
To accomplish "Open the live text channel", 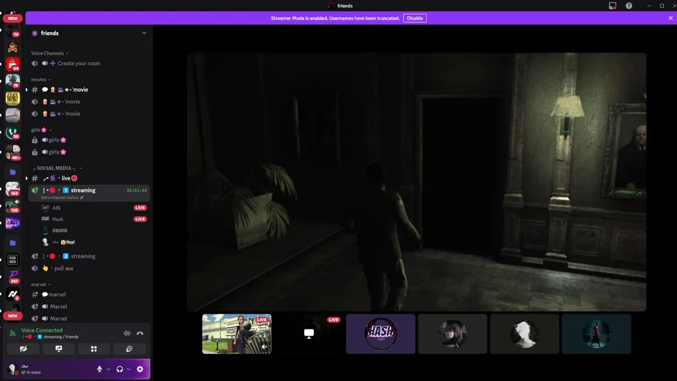I will pyautogui.click(x=89, y=178).
